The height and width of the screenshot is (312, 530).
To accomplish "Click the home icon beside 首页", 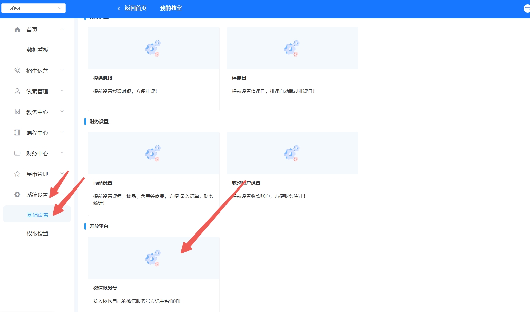I will (17, 30).
